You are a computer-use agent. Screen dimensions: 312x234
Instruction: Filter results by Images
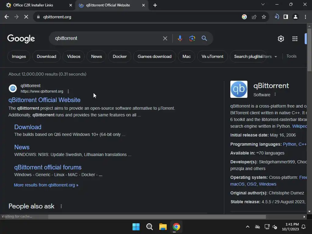[x=19, y=56]
